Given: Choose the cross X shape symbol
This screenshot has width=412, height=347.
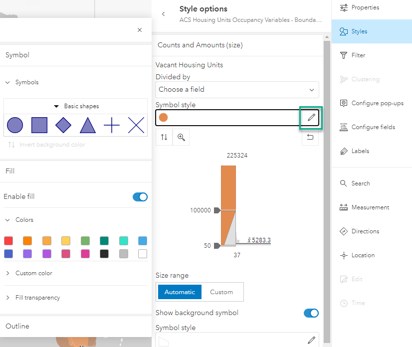Looking at the screenshot, I should [136, 125].
